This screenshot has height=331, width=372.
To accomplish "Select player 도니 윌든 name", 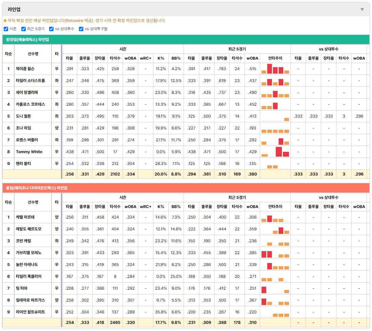I will [23, 116].
